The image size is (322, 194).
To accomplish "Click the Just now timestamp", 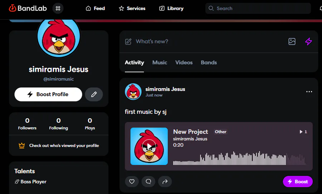I will pos(154,95).
